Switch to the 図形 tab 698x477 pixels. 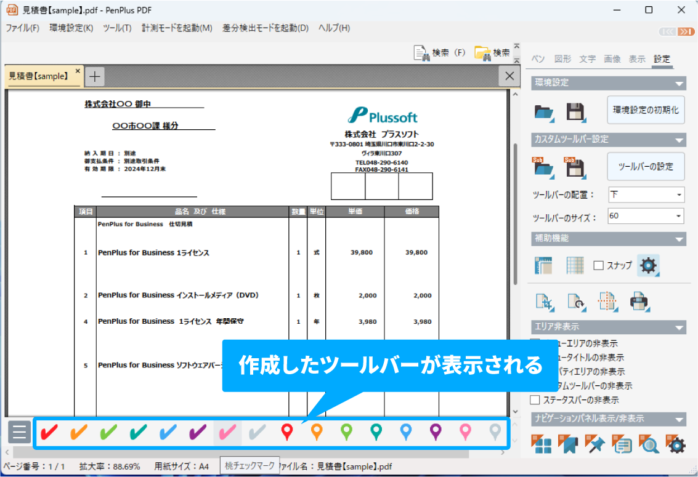562,59
